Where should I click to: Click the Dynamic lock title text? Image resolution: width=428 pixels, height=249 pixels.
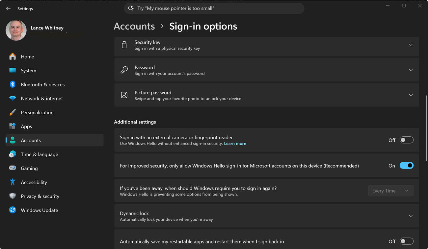point(134,213)
